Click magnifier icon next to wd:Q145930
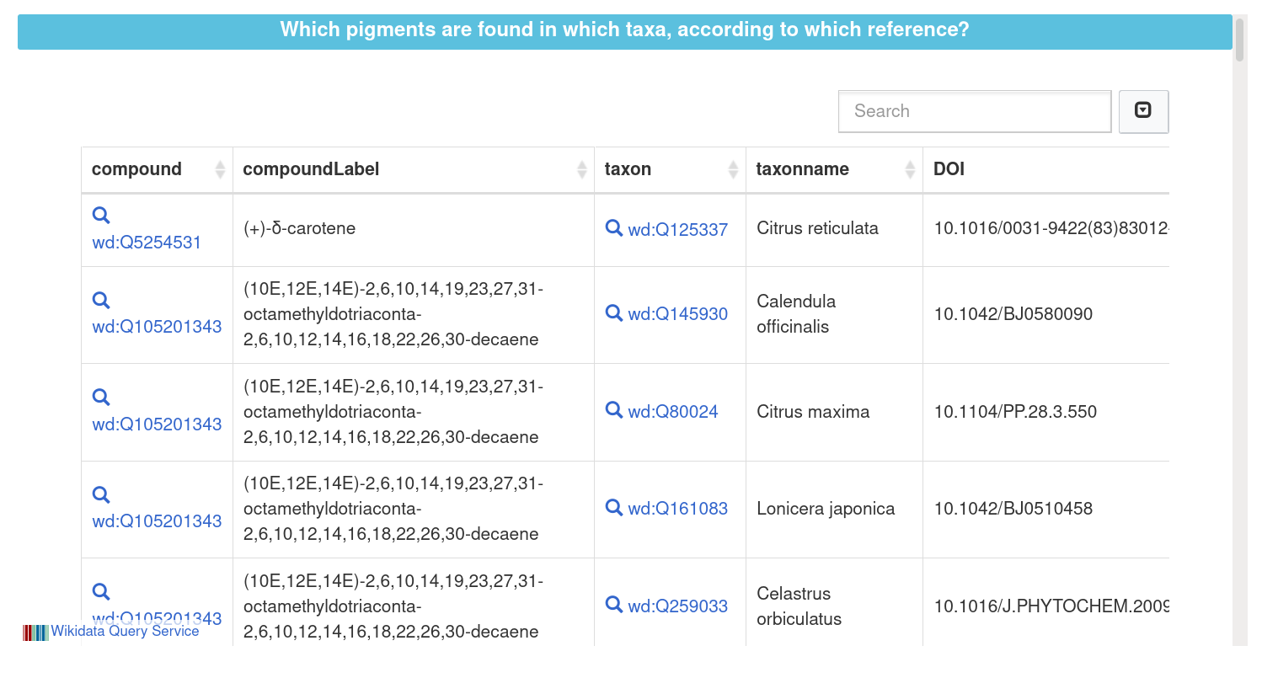This screenshot has width=1262, height=694. pyautogui.click(x=614, y=312)
